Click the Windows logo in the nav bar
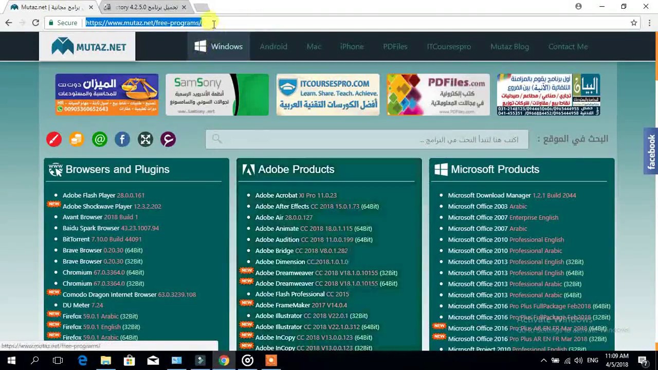Image resolution: width=658 pixels, height=370 pixels. [x=200, y=46]
